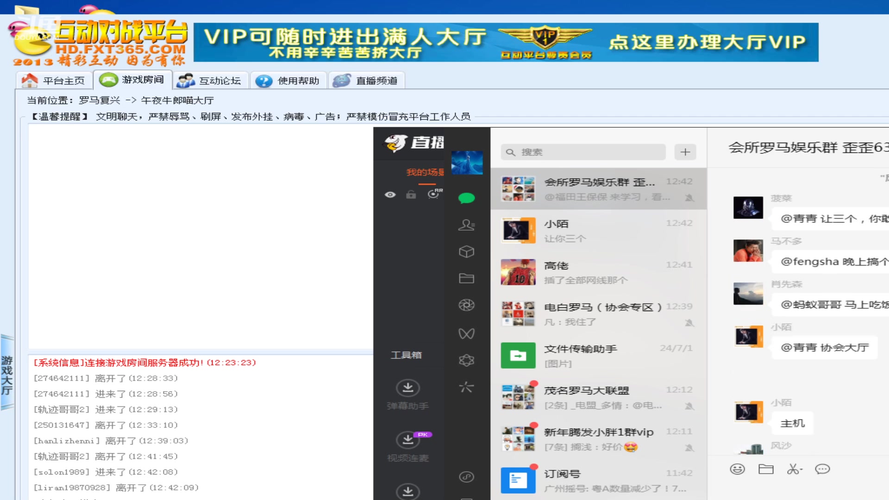
Task: Toggle the eye visibility icon near 我的场景
Action: click(x=390, y=195)
